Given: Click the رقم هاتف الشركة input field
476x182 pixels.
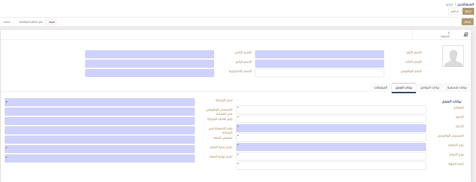Looking at the screenshot, I should (x=100, y=121).
